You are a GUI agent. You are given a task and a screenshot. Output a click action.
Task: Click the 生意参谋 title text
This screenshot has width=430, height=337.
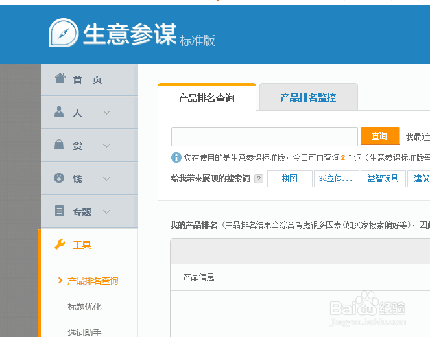130,34
